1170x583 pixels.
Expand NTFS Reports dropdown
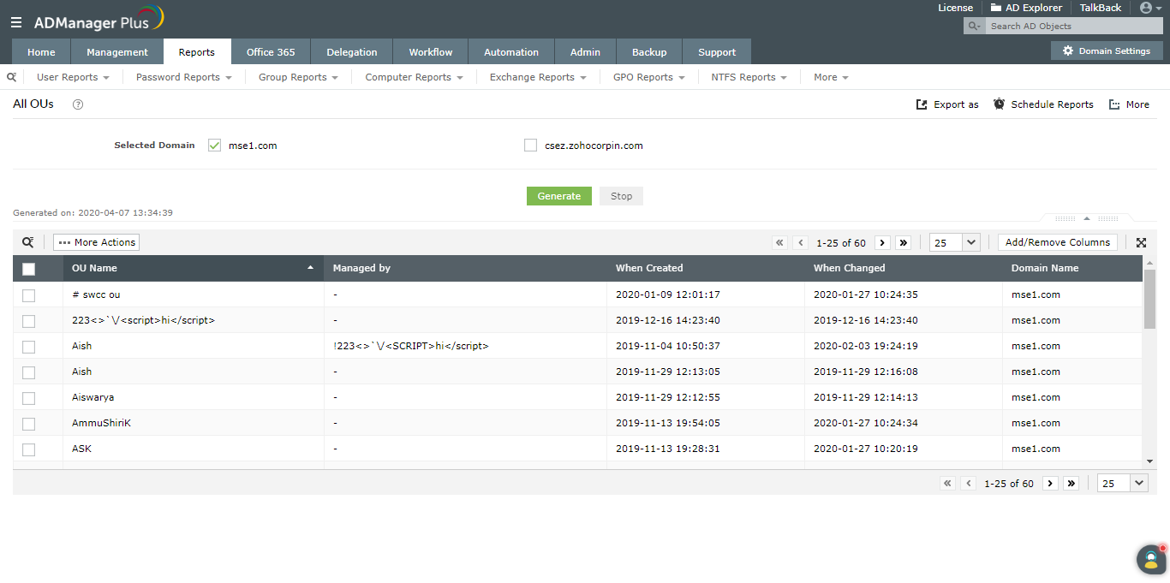point(749,77)
